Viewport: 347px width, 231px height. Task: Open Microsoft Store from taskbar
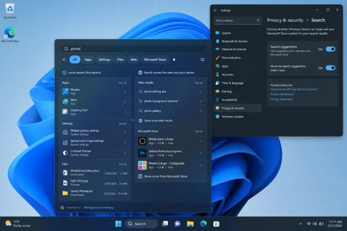(216, 224)
